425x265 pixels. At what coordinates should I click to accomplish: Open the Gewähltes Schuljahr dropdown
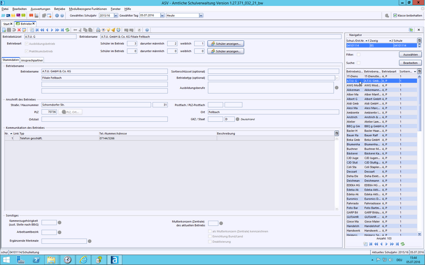click(x=115, y=16)
